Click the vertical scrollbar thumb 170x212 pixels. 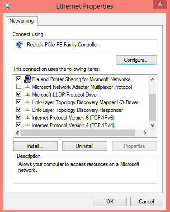coord(152,108)
